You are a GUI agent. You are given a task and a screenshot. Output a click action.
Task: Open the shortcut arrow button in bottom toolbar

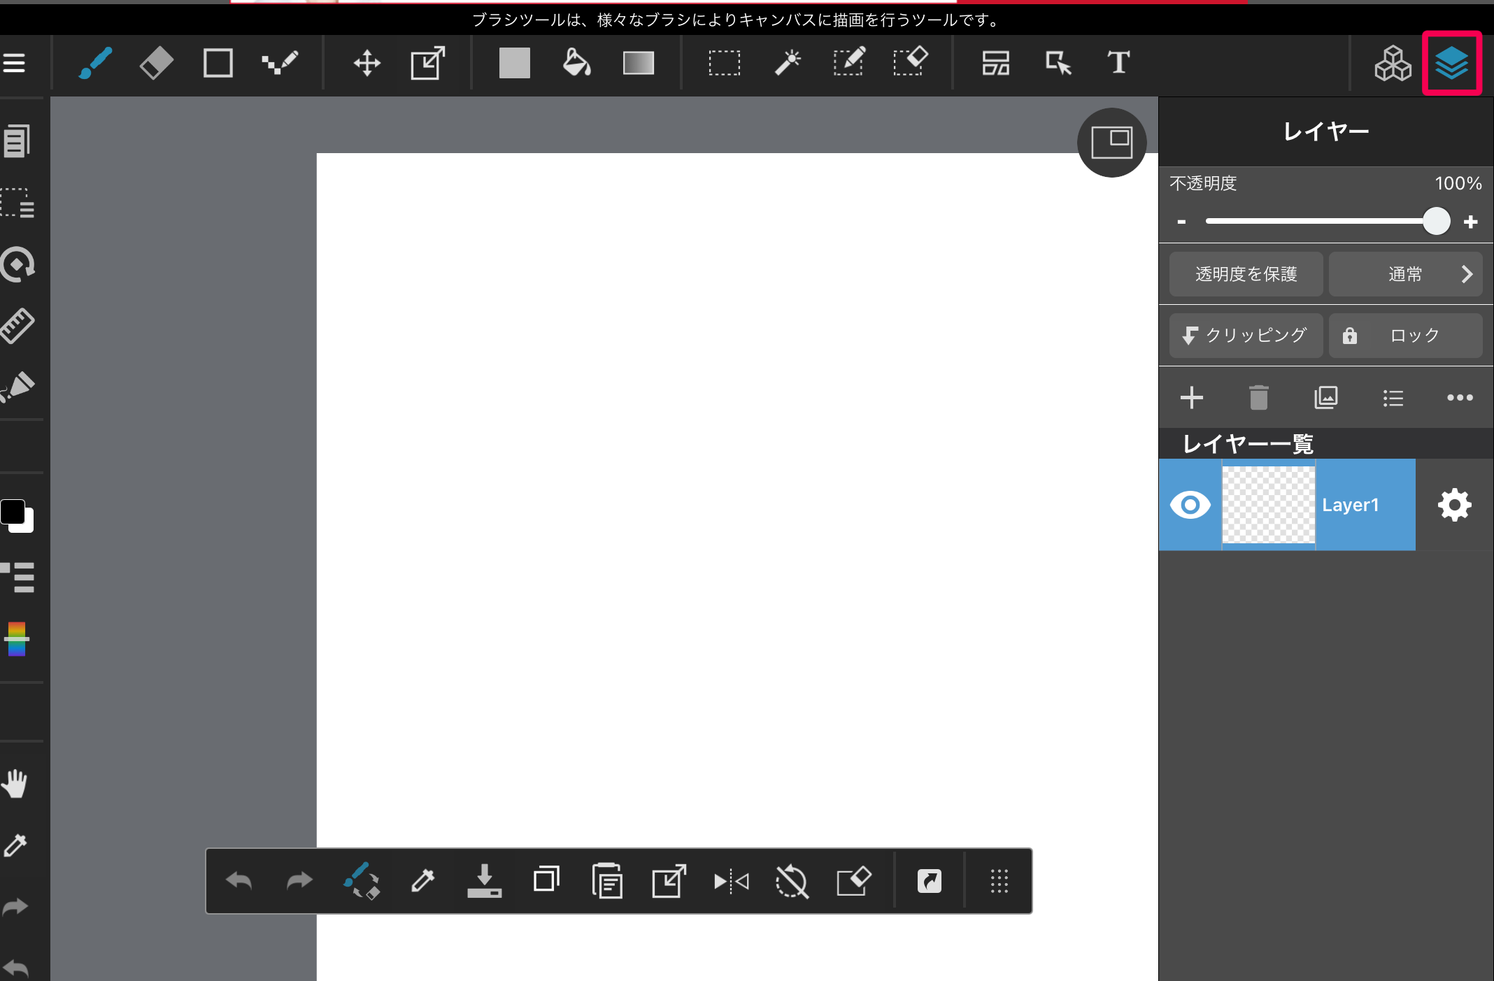pos(930,881)
